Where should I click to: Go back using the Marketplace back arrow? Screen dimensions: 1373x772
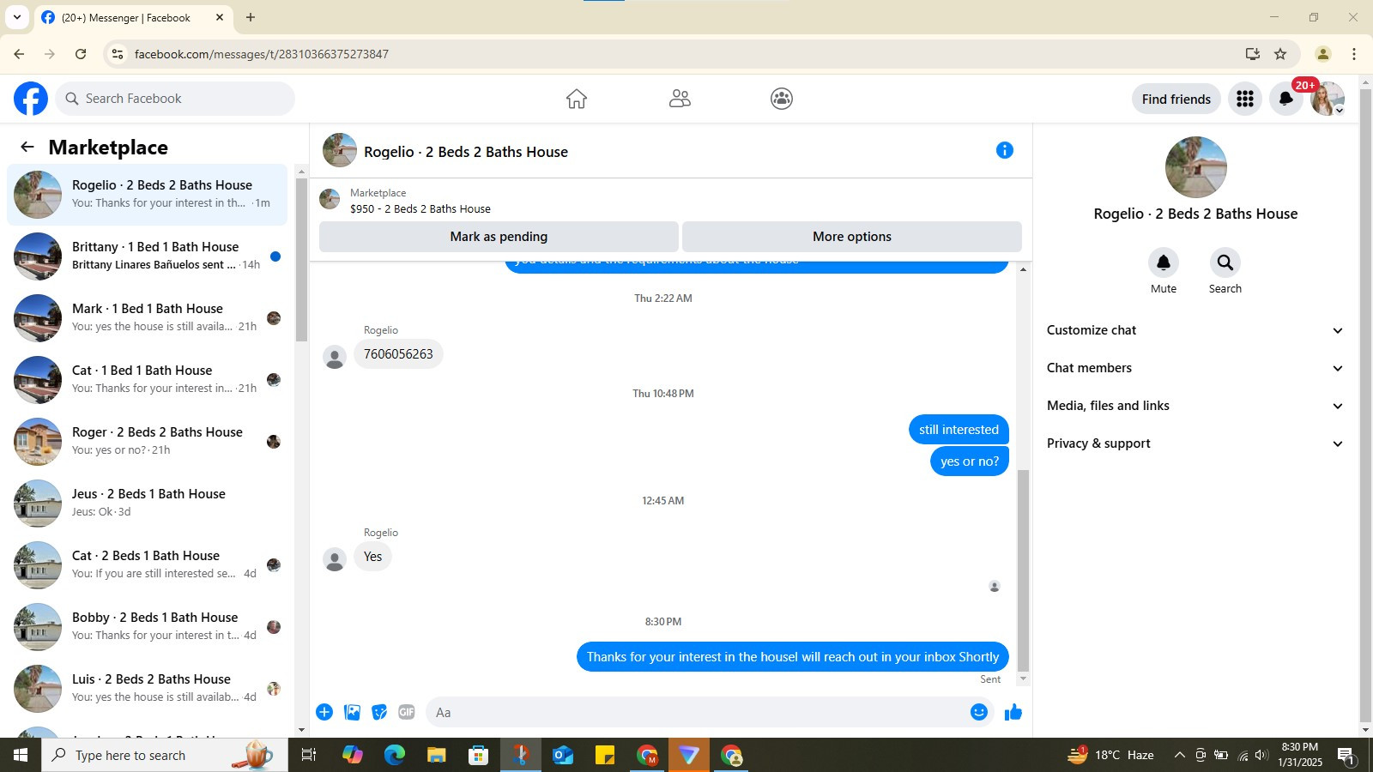coord(27,147)
